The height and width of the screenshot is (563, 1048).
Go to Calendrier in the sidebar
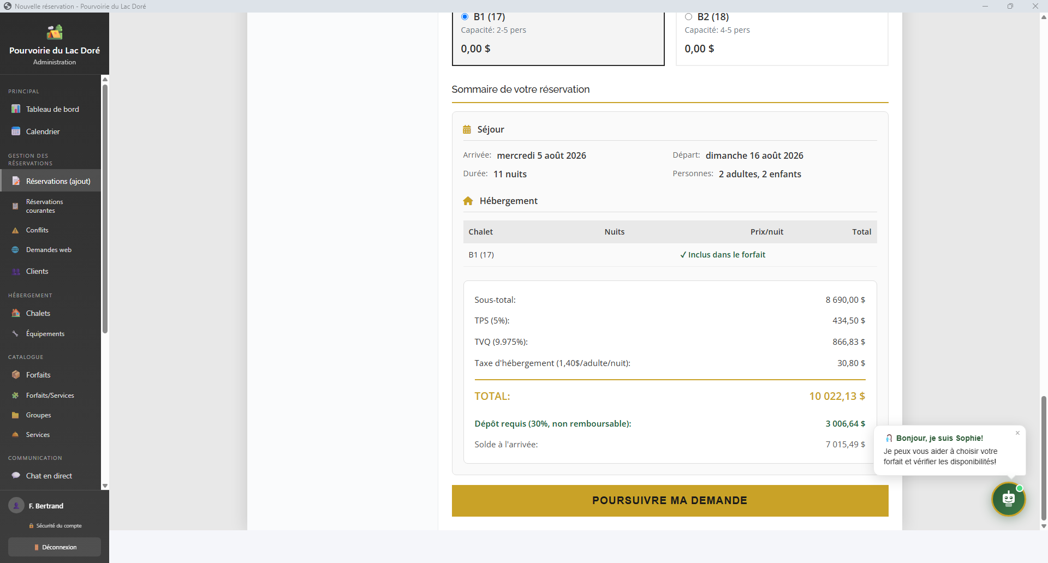(x=50, y=131)
